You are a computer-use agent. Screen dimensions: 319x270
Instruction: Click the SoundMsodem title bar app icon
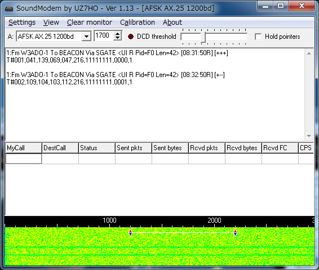coord(9,8)
